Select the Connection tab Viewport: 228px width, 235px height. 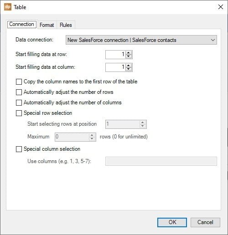pyautogui.click(x=22, y=24)
